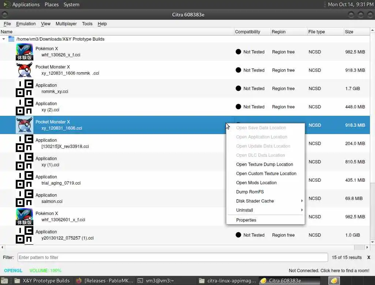Click the vertical scrollbar down arrow
The image size is (375, 285).
coord(372,242)
